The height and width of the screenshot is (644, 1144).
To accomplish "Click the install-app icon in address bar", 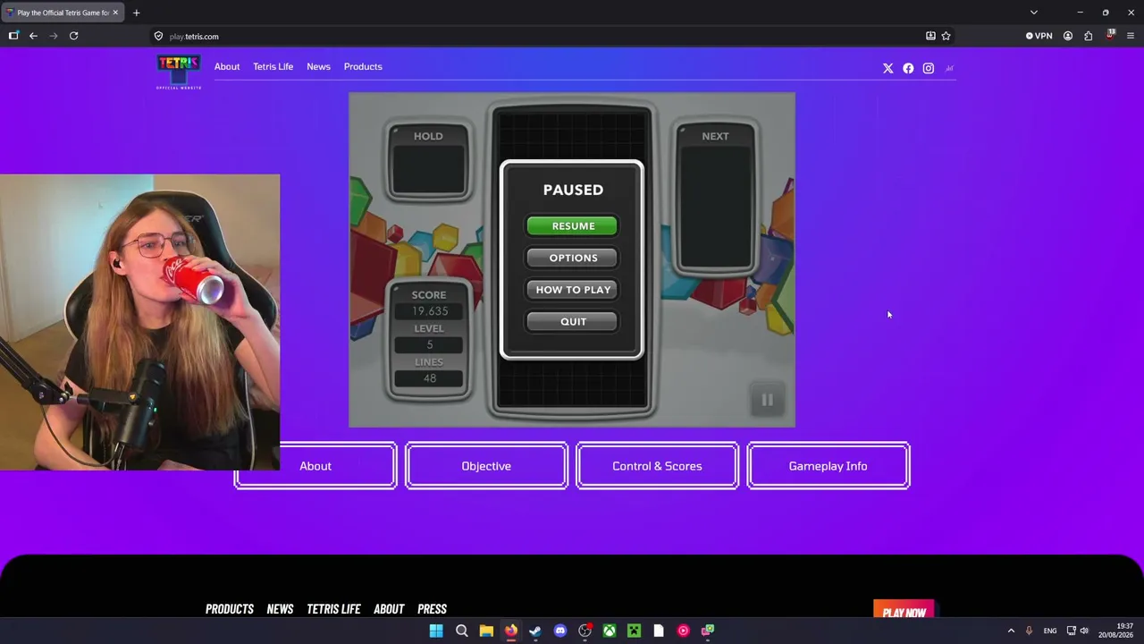I will [x=930, y=36].
